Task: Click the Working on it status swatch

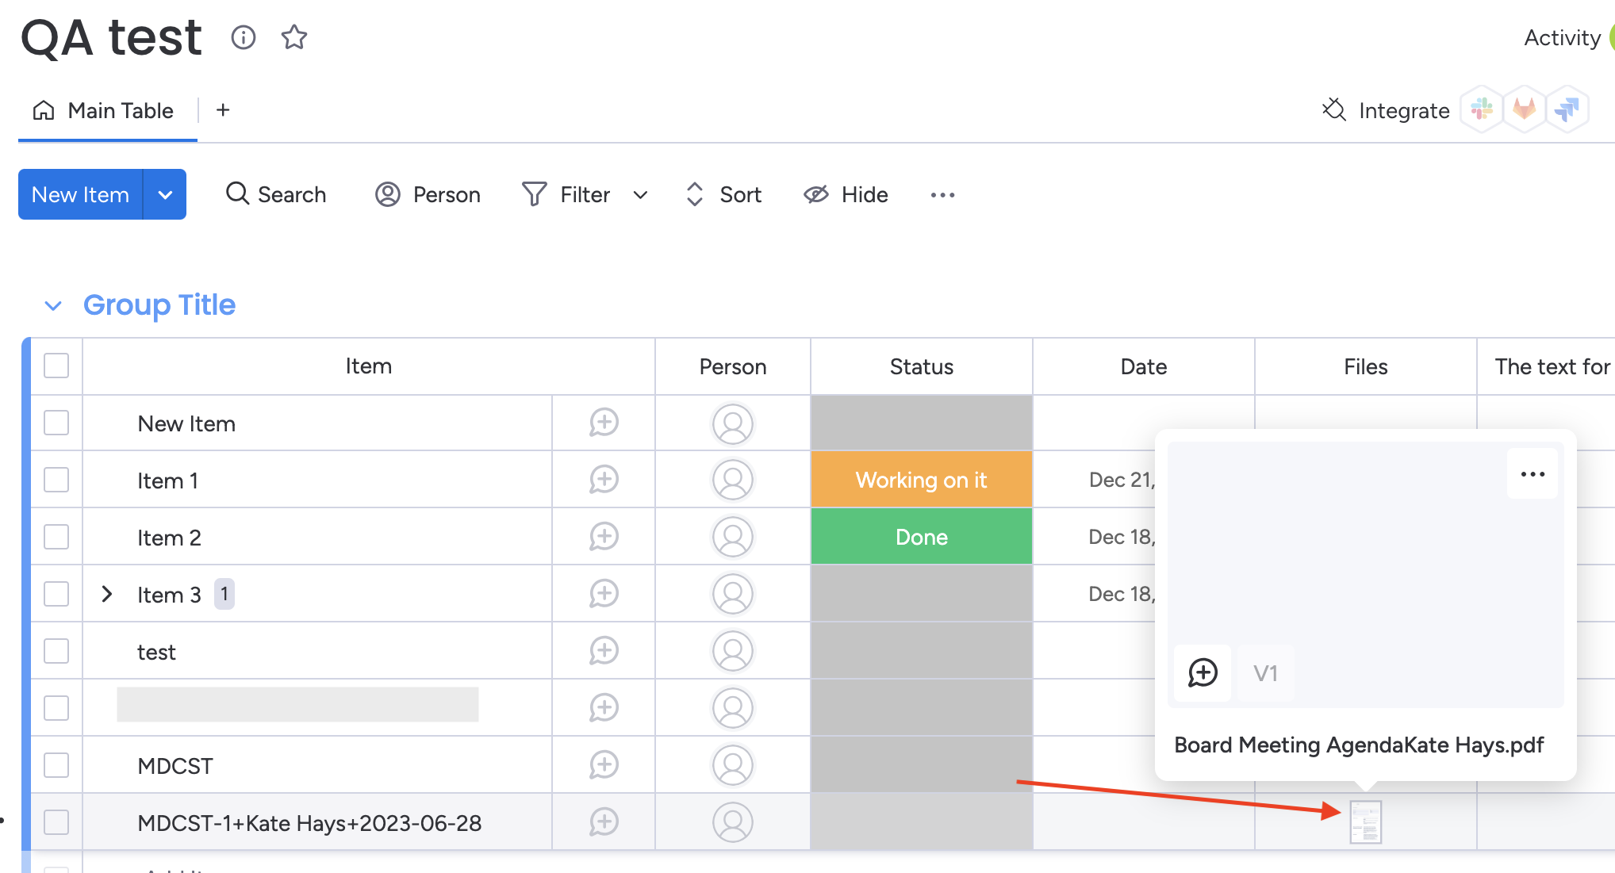Action: point(921,480)
